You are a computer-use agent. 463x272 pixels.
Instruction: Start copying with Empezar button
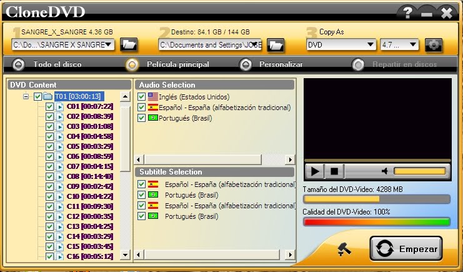406,249
